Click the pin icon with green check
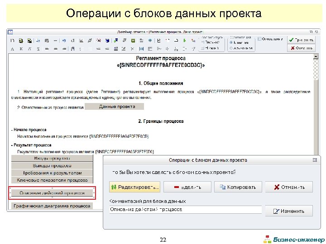The image size is (326, 244). [116, 41]
